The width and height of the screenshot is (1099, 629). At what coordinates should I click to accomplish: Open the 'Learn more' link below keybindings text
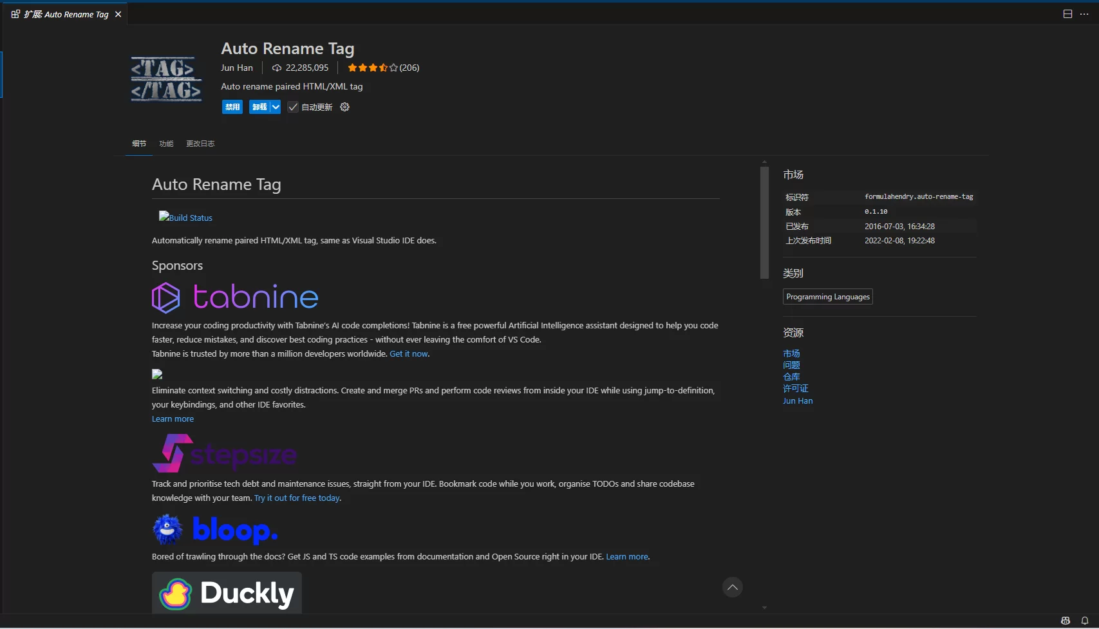point(173,418)
